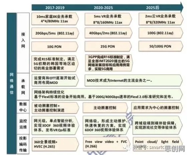Select the 50/100G PON box
This screenshot has width=187, height=155.
[x=161, y=46]
